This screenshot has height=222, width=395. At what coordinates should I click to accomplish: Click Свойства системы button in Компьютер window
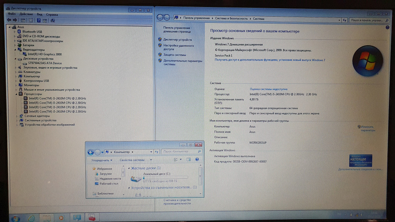click(x=132, y=160)
